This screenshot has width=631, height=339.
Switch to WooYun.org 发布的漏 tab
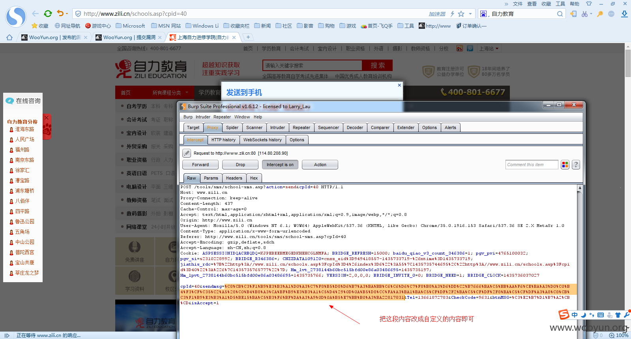[55, 37]
